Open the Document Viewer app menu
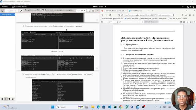Viewport: 196px width, 110px height. click(19, 7)
